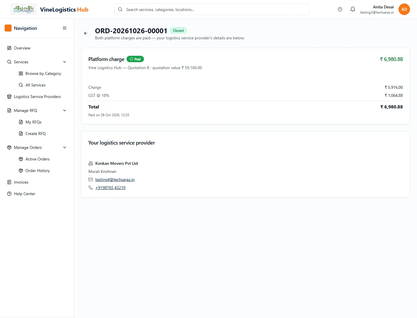
Task: Click the Help Center circle icon
Action: coord(9,194)
